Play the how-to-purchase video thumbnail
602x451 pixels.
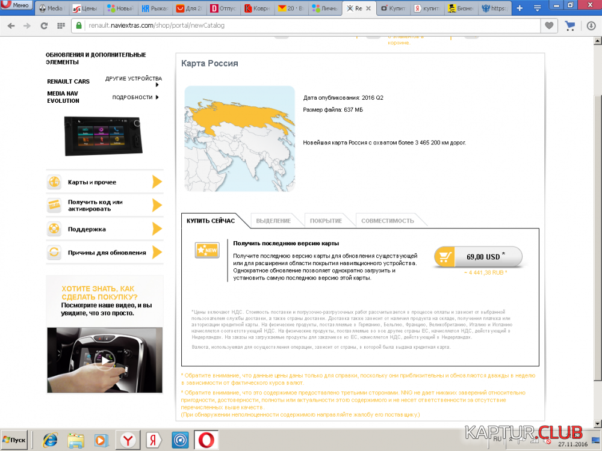pyautogui.click(x=106, y=360)
